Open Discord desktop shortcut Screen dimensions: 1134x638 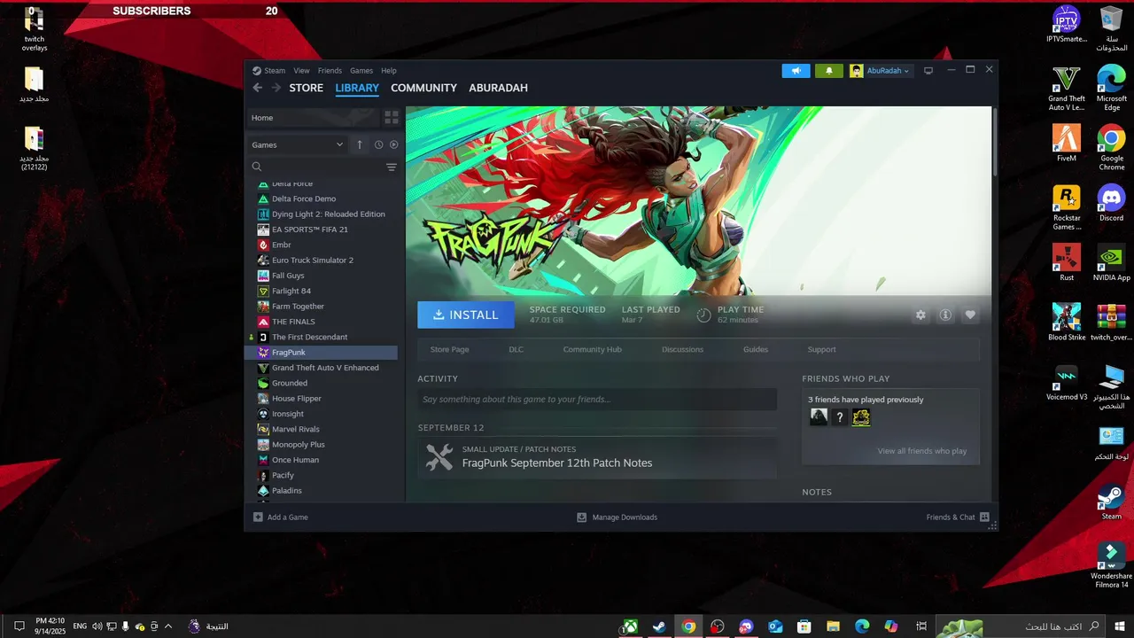pyautogui.click(x=1111, y=204)
